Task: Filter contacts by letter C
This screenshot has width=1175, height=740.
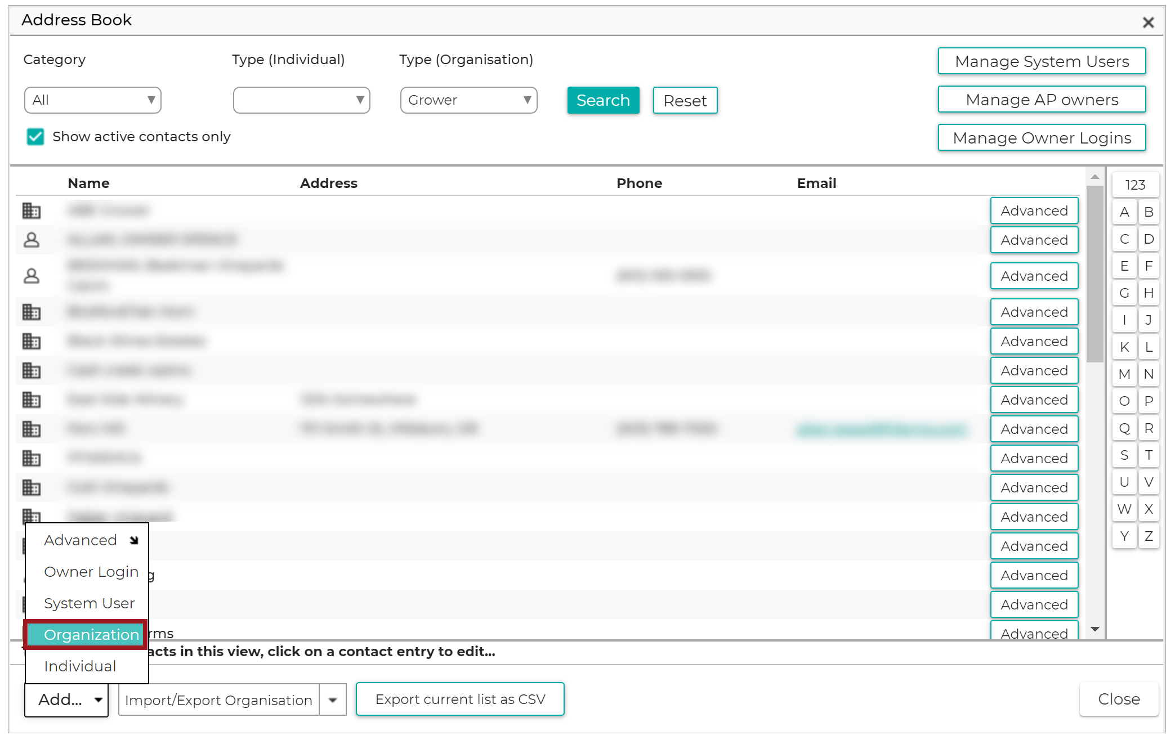Action: (1124, 239)
